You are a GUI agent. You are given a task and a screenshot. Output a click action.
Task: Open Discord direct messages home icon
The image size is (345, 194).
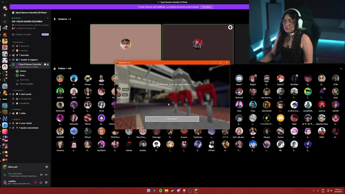tap(5, 8)
